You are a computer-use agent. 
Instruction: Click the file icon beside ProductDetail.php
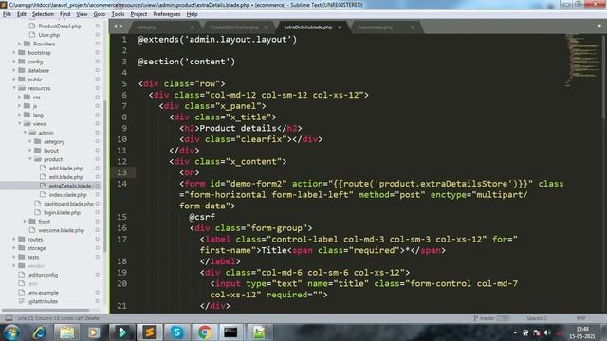(32, 26)
